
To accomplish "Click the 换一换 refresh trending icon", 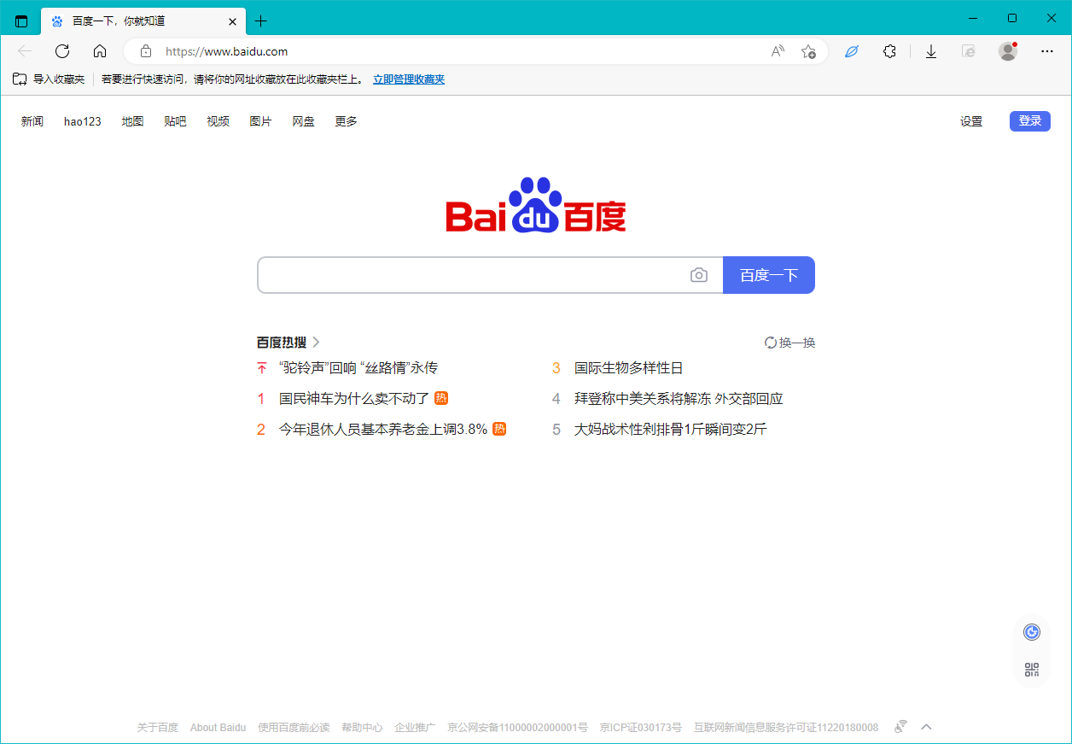I will pos(771,343).
